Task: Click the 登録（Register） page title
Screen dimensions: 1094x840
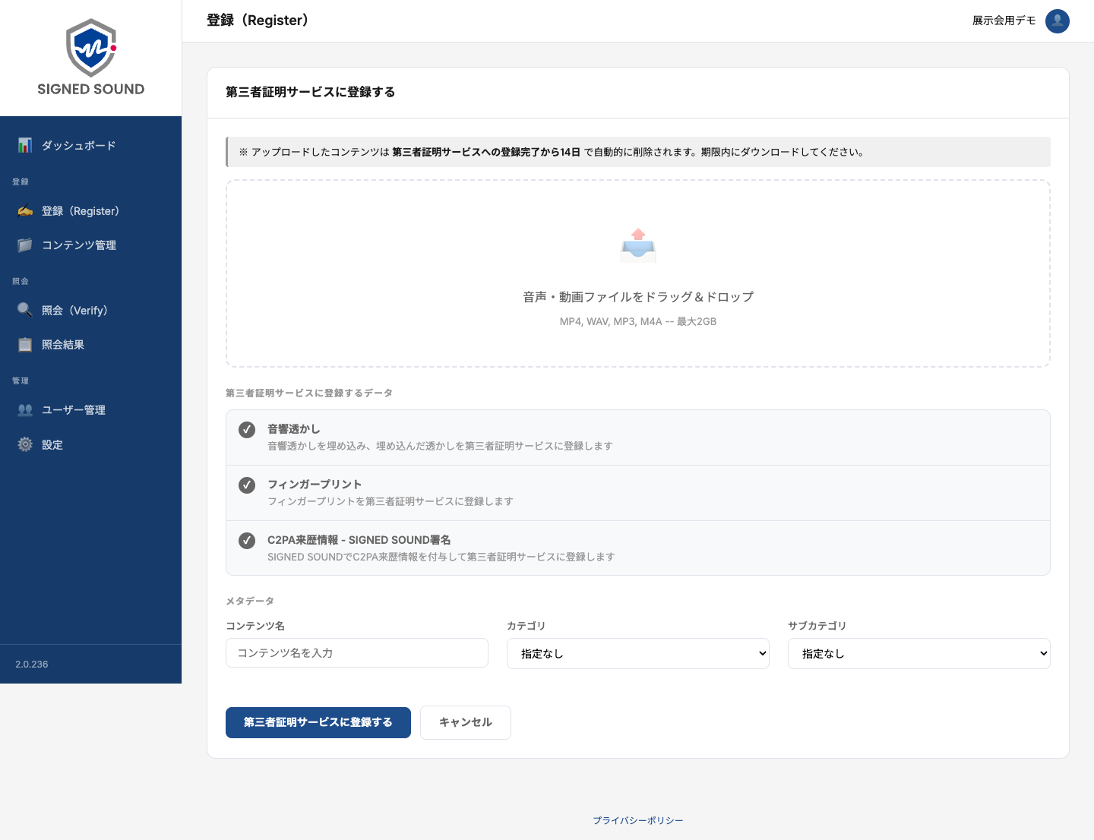Action: (x=258, y=21)
